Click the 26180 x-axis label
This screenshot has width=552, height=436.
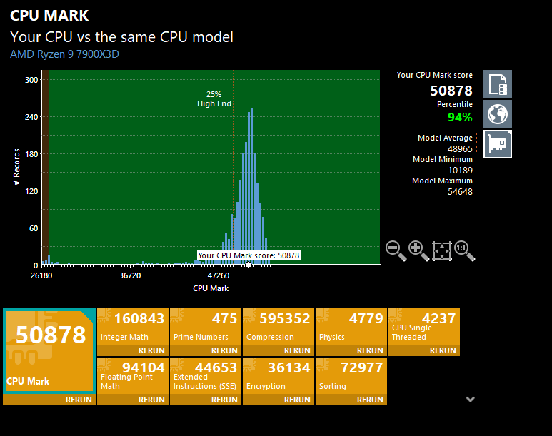pos(41,275)
